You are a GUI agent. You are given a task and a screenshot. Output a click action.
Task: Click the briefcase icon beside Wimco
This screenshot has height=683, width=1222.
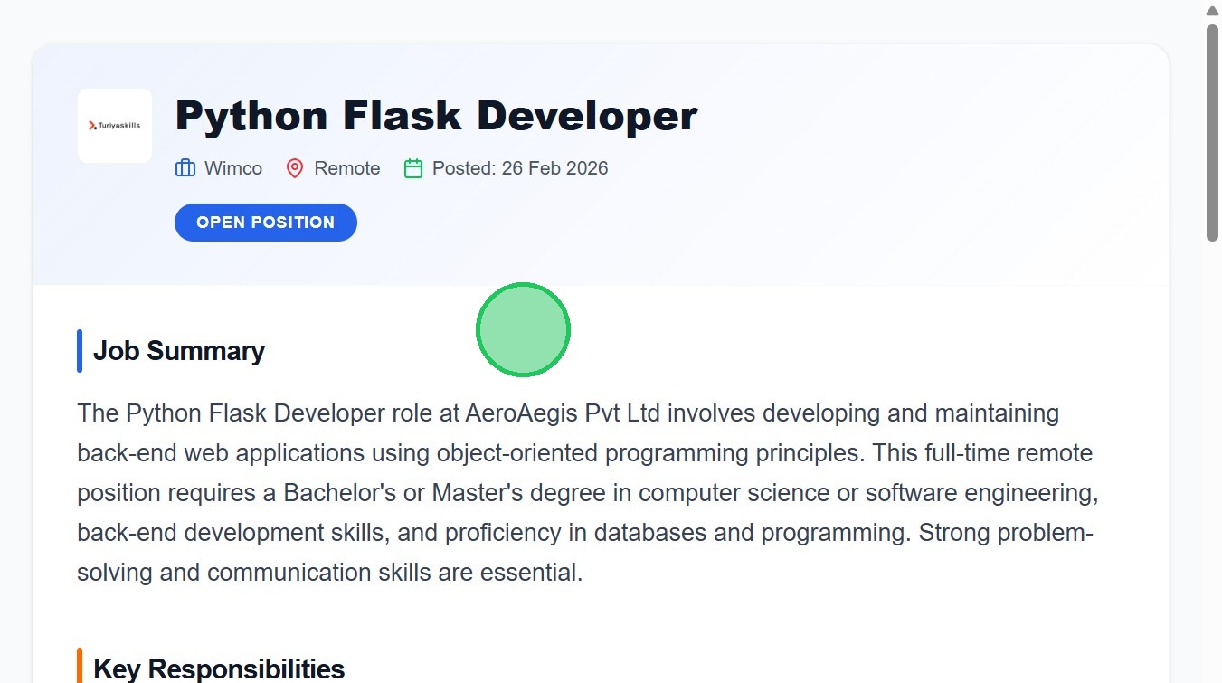point(185,168)
